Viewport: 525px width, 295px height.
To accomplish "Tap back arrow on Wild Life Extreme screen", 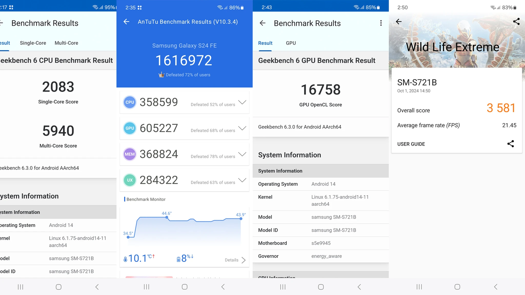I will point(399,22).
